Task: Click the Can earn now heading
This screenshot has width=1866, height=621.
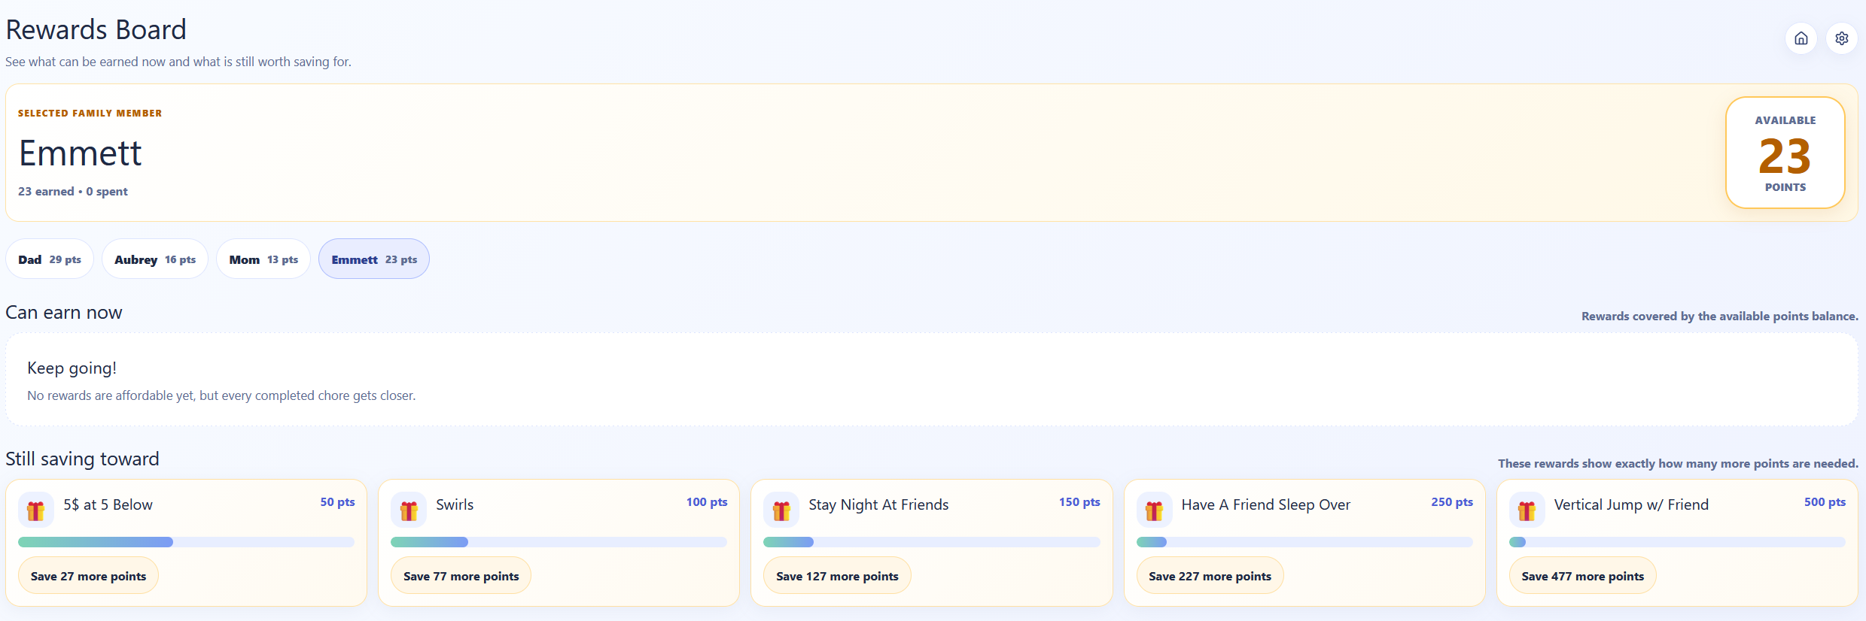Action: [64, 313]
